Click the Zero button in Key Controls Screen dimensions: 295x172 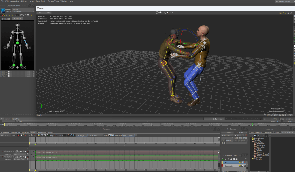tap(236, 138)
